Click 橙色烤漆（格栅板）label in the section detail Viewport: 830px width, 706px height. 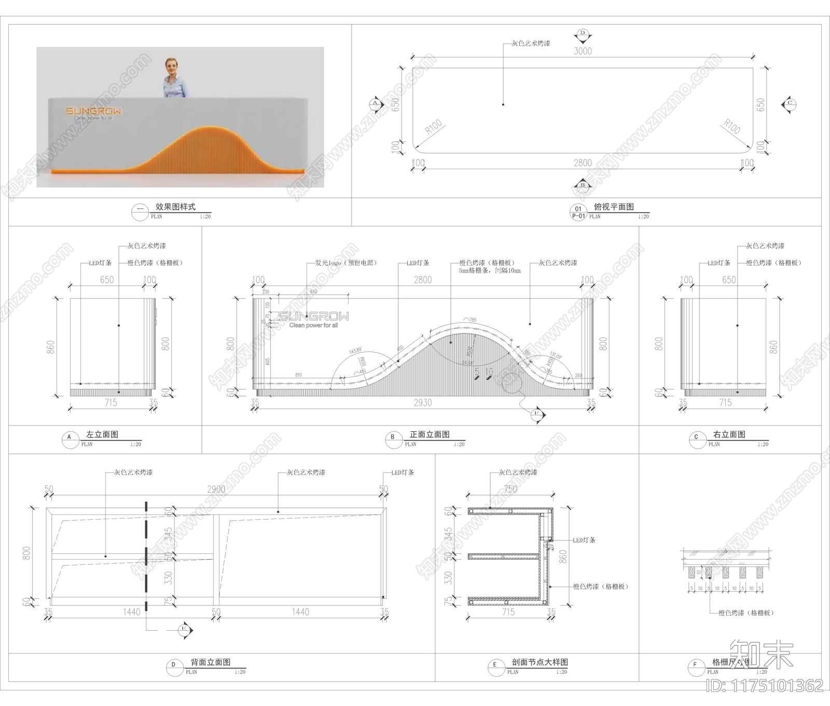click(x=602, y=587)
